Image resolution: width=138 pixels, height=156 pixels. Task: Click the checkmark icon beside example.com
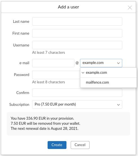pos(83,73)
